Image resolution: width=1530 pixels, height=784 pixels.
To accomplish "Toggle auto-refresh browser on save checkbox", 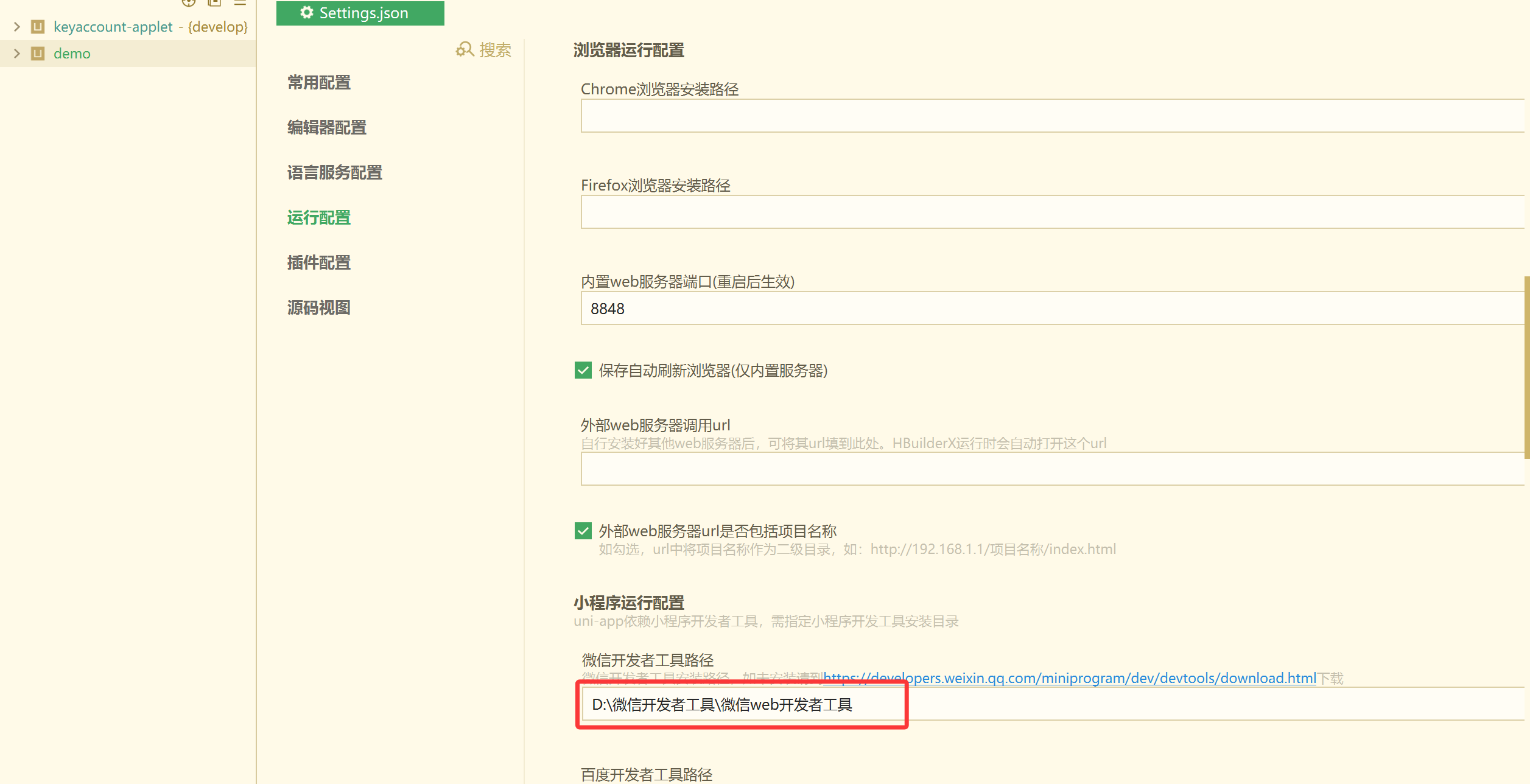I will point(583,370).
